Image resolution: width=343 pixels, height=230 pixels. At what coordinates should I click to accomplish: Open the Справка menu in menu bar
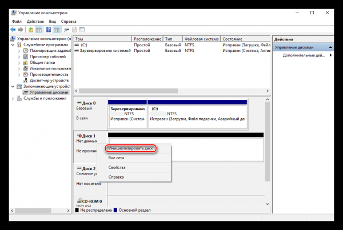pos(69,22)
